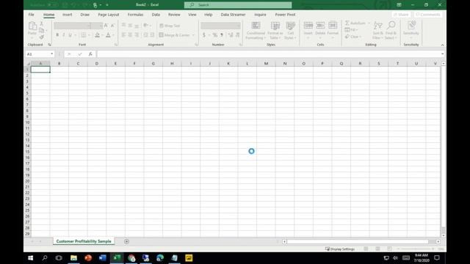Open the Font Color dropdown arrow
The image size is (470, 264).
113,35
